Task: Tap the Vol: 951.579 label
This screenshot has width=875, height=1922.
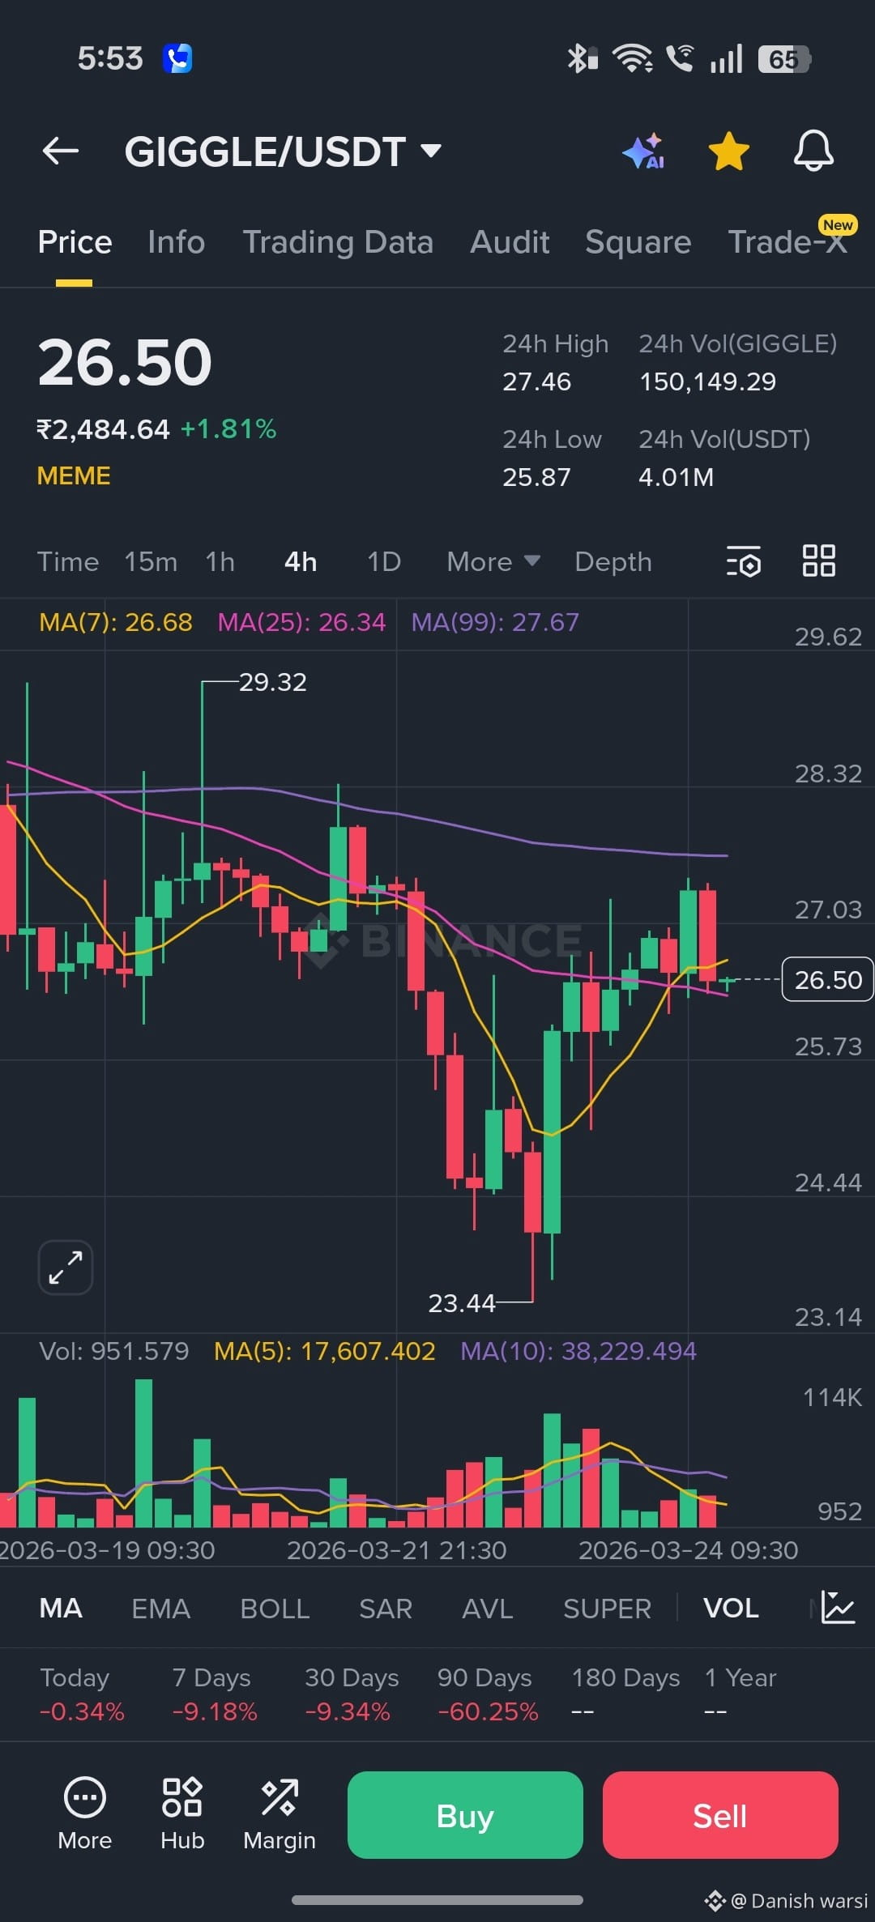Action: (x=114, y=1350)
